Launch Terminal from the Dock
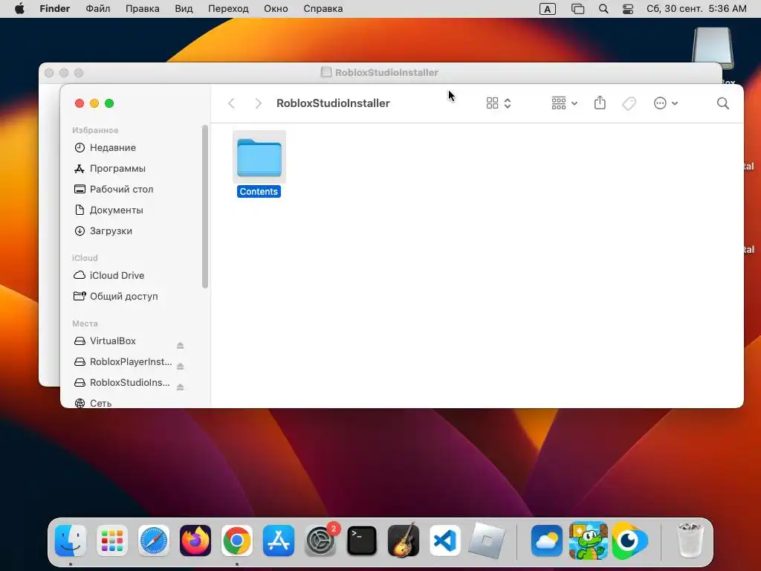 point(362,541)
